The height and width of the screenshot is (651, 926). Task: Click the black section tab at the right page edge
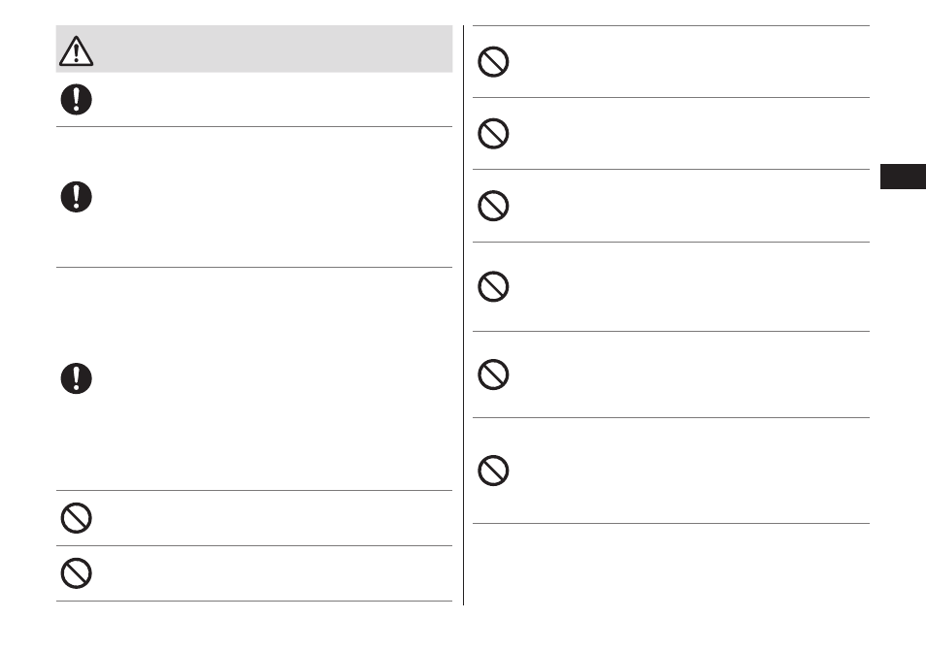point(903,177)
